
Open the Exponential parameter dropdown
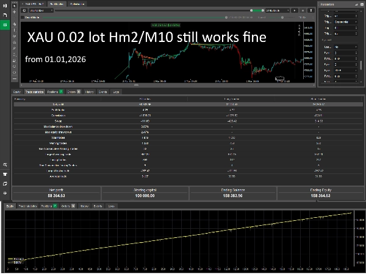pyautogui.click(x=346, y=22)
